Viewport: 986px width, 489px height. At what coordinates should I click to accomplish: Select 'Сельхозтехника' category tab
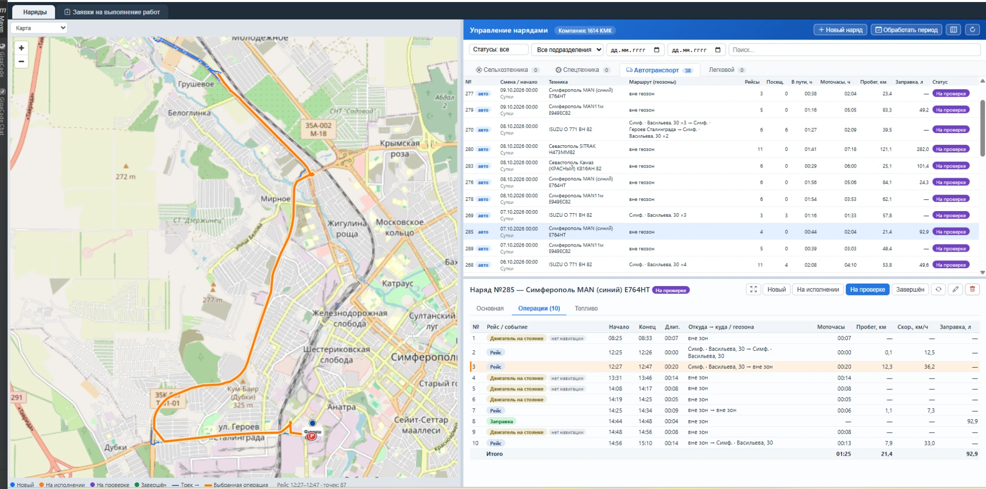(507, 70)
